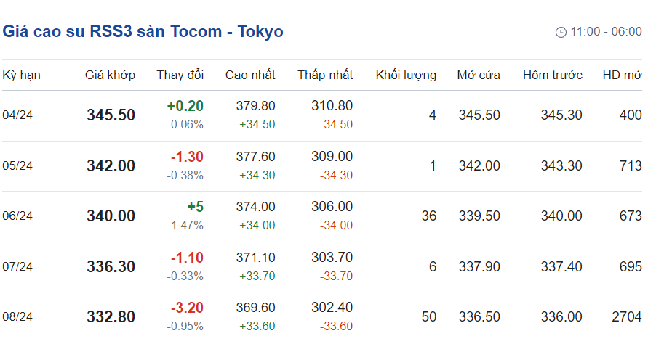
Task: Click the HĐ mở column header
Action: (622, 75)
